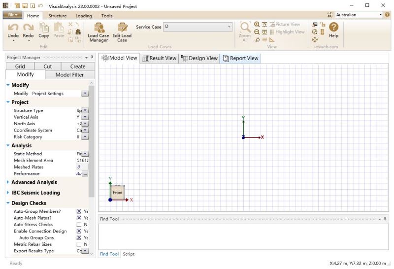Viewport: 394px width, 269px height.
Task: Toggle Auto Group Cxns checkbox
Action: [x=79, y=237]
